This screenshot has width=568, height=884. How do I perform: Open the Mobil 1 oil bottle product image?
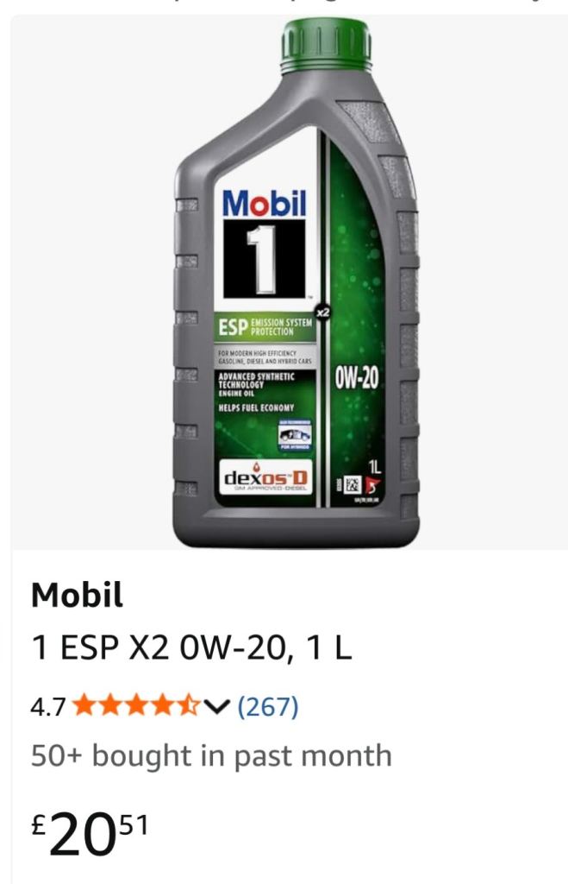296,282
